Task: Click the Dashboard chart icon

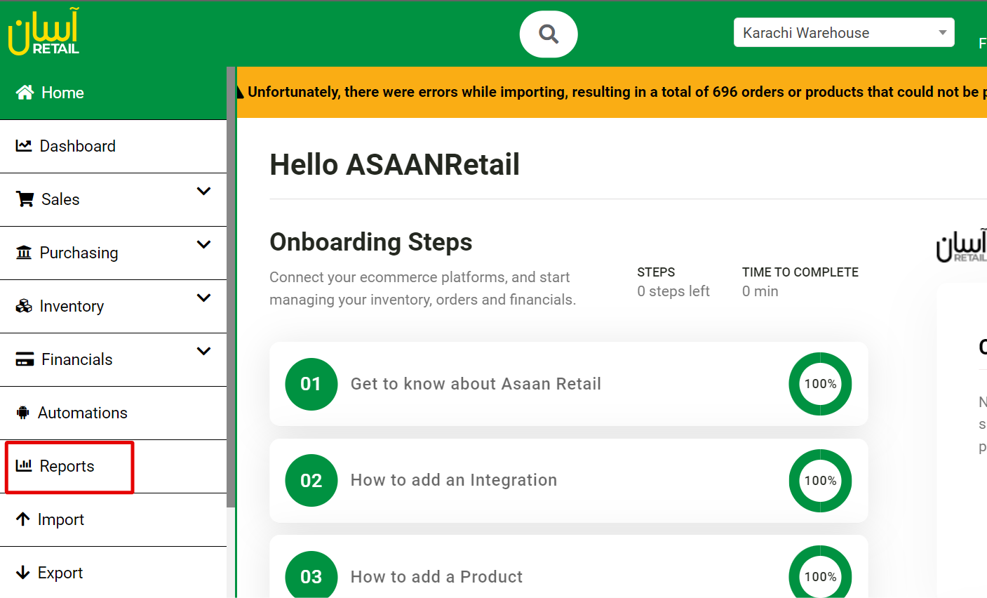Action: [24, 146]
